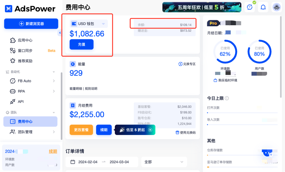The height and width of the screenshot is (172, 285).
Task: Click the orange 更改套餐 button
Action: [81, 130]
